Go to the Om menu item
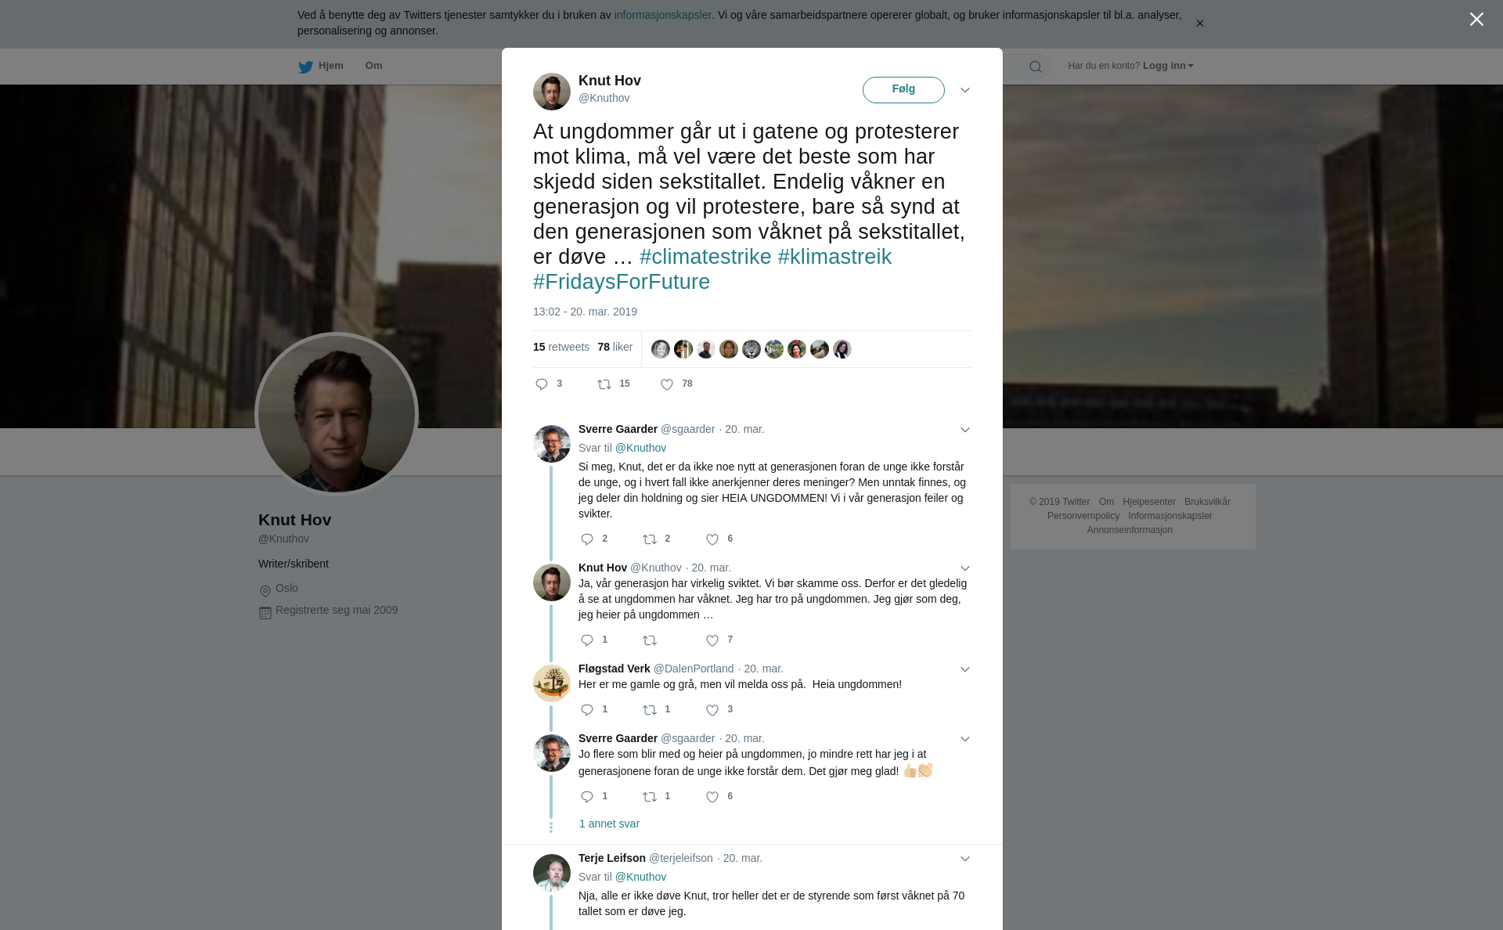This screenshot has width=1503, height=930. coord(373,66)
